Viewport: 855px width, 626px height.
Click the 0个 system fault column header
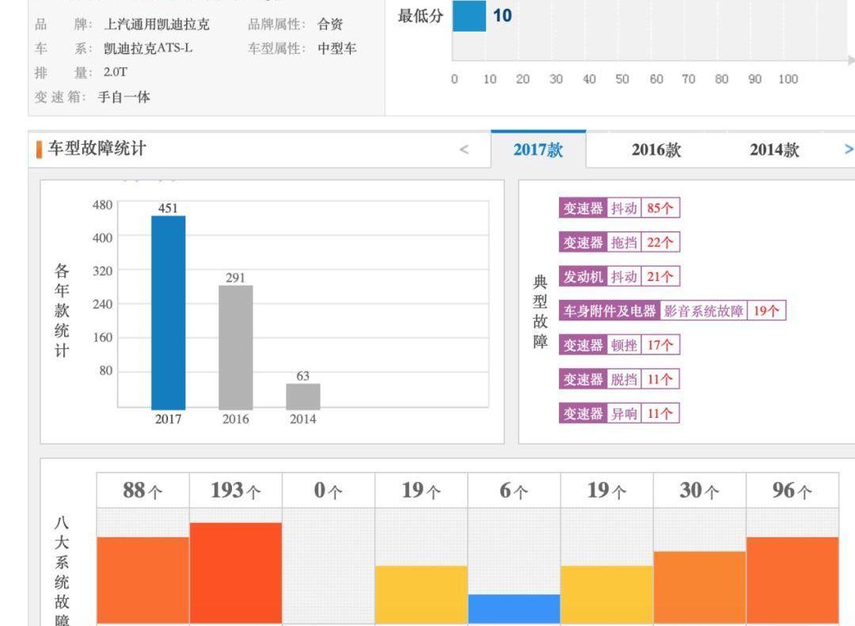tap(329, 490)
